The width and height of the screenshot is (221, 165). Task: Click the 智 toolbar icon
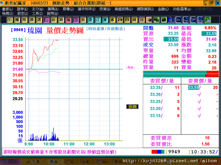83,20
